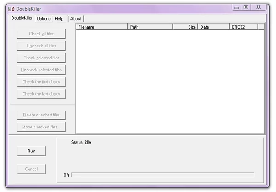The height and width of the screenshot is (192, 276).
Task: Click the Check all files button
Action: tap(41, 34)
